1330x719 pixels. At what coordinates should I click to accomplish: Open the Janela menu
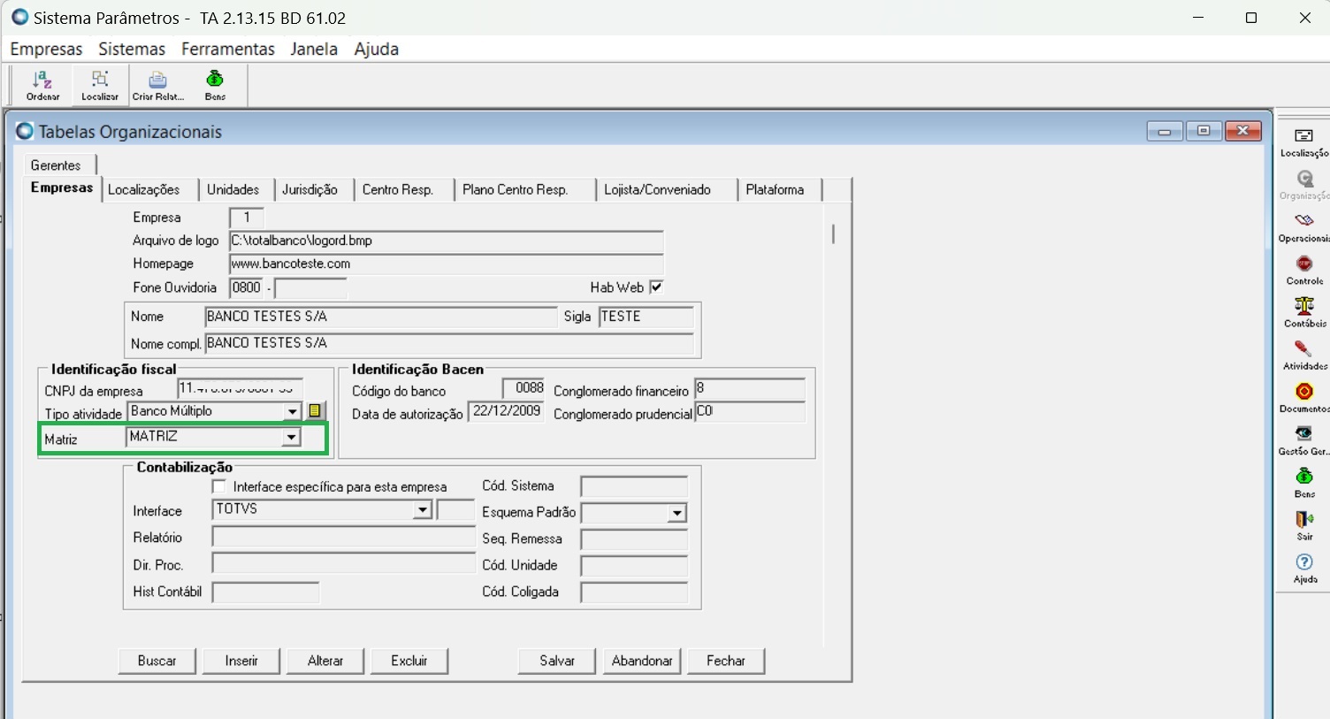click(314, 49)
